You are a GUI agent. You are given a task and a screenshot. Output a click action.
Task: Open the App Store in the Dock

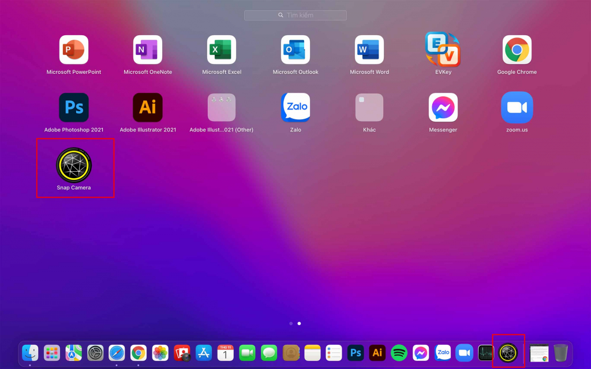[x=204, y=353]
